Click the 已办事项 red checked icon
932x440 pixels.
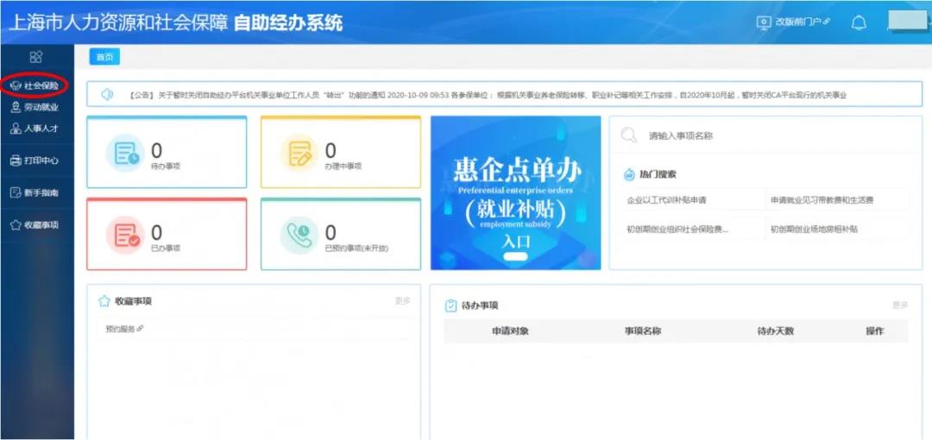[x=125, y=235]
